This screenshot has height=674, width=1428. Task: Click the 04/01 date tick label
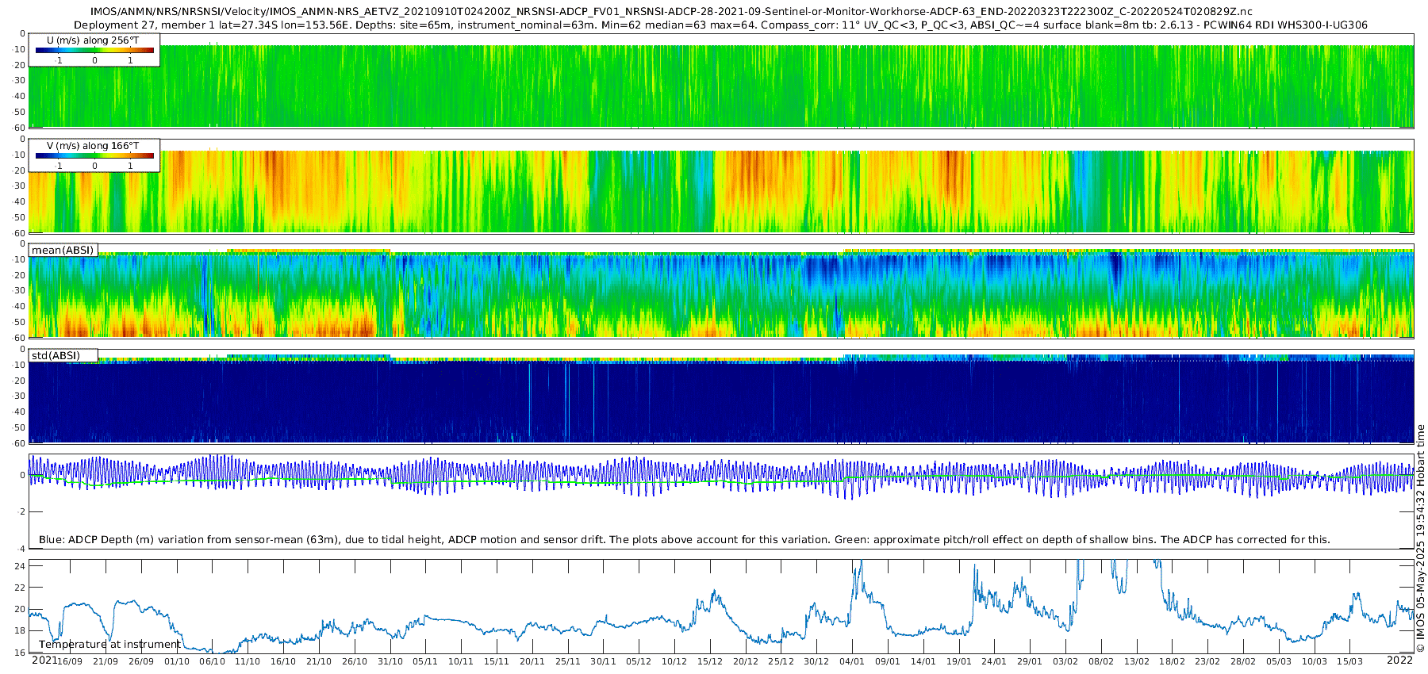click(852, 661)
